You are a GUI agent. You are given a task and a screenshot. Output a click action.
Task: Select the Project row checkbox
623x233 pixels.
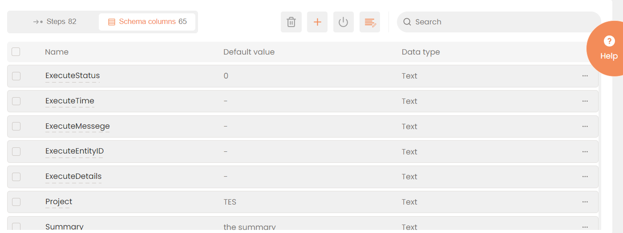(x=16, y=202)
